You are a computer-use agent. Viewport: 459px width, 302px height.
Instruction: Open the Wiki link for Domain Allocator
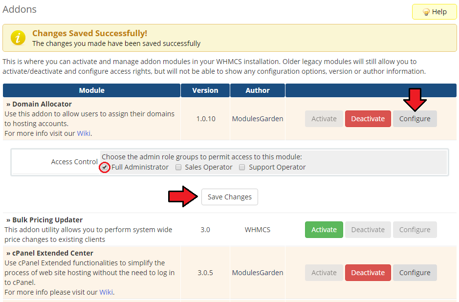tap(84, 133)
